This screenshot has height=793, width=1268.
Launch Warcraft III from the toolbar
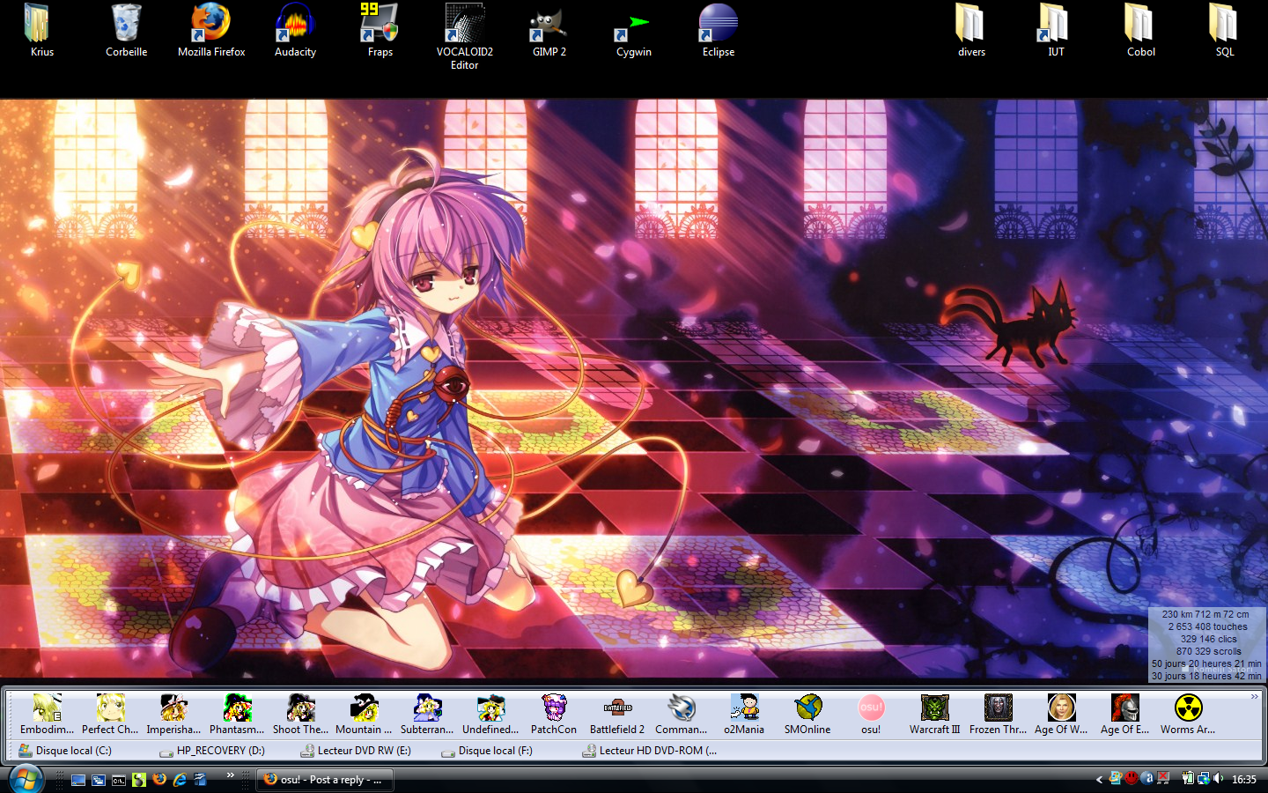934,715
